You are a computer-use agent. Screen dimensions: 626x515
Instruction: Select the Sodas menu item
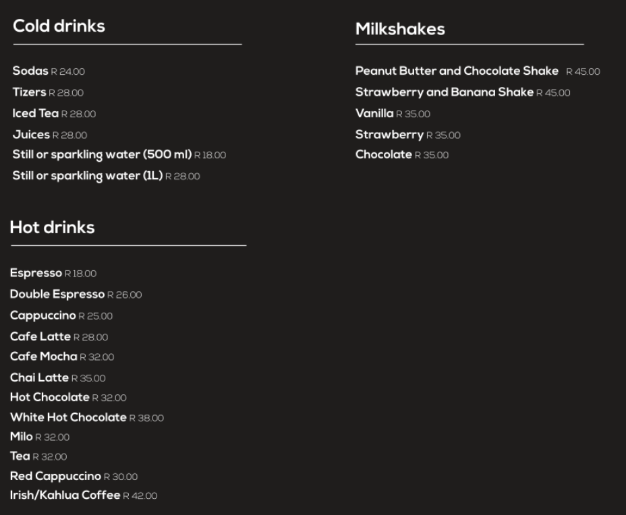pyautogui.click(x=30, y=71)
